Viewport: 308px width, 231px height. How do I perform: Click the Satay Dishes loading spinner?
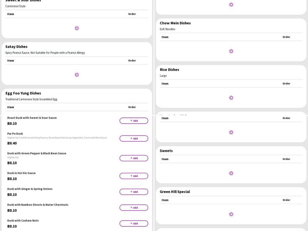pos(77,75)
